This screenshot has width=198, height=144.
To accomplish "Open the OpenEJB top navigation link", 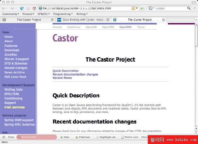I will tap(91, 27).
